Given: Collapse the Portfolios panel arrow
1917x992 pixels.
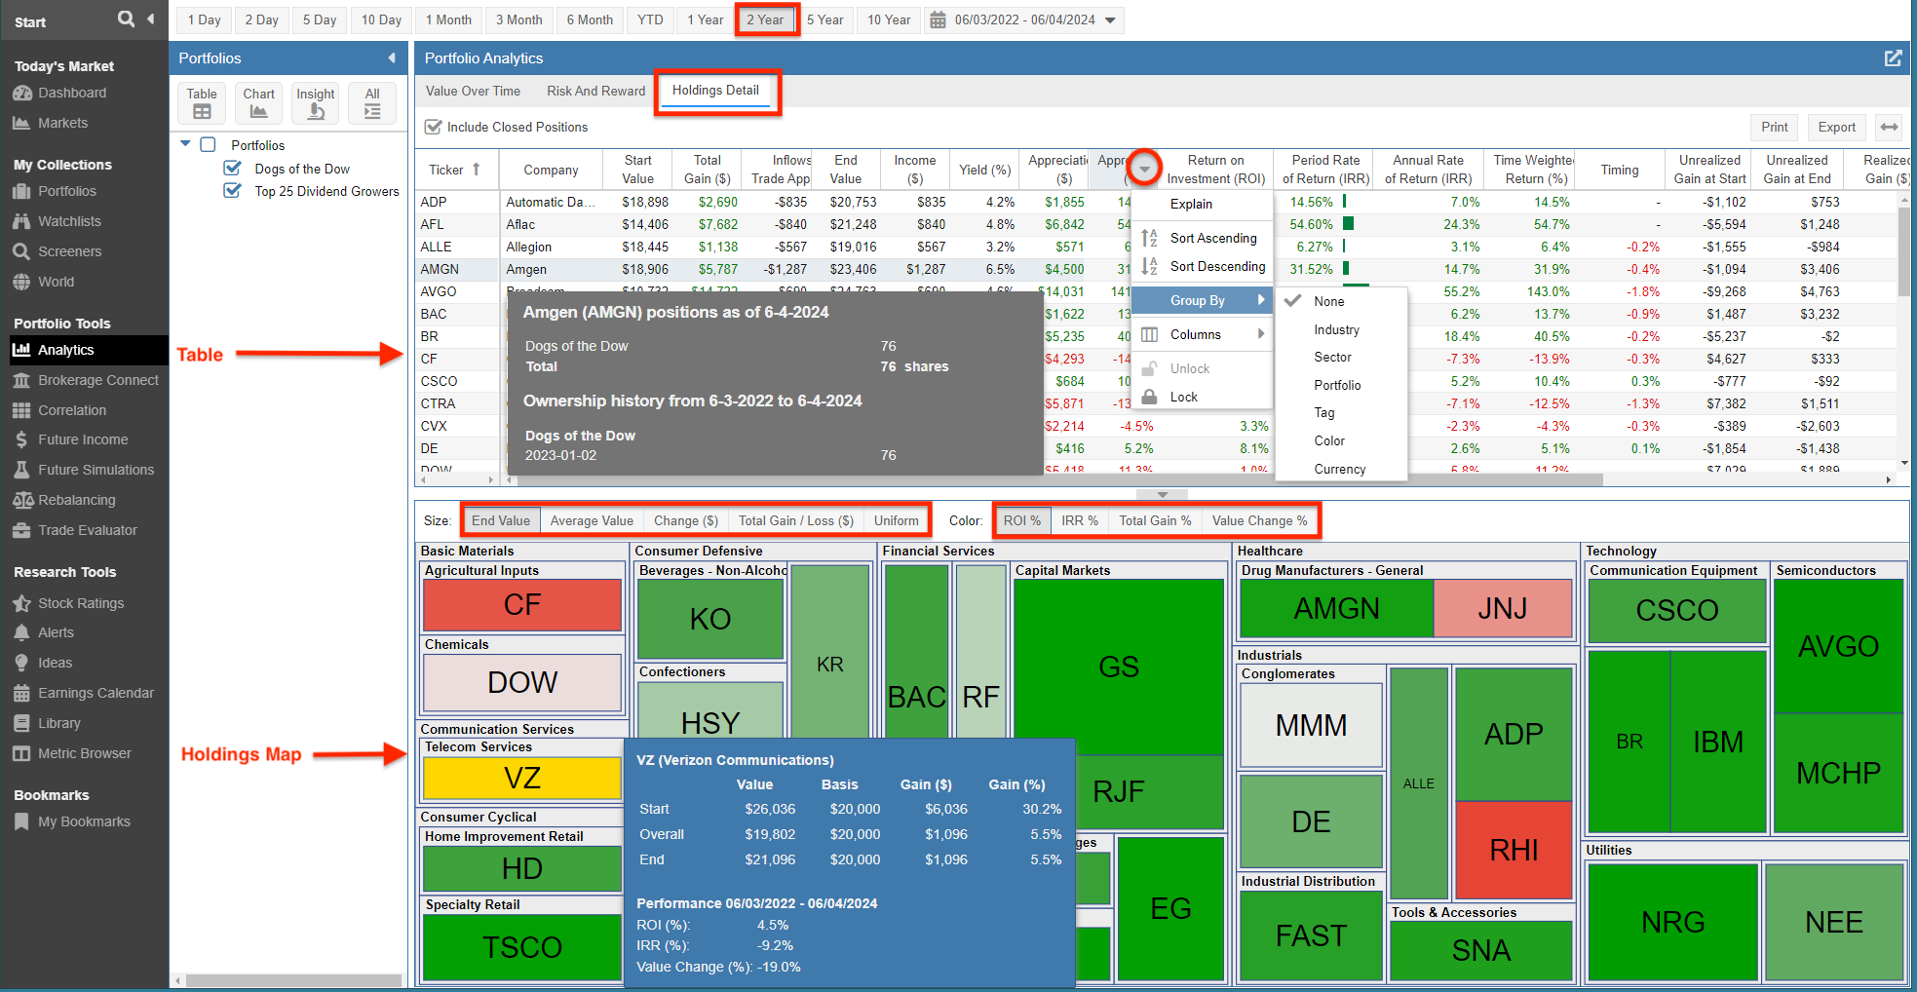Looking at the screenshot, I should (392, 58).
